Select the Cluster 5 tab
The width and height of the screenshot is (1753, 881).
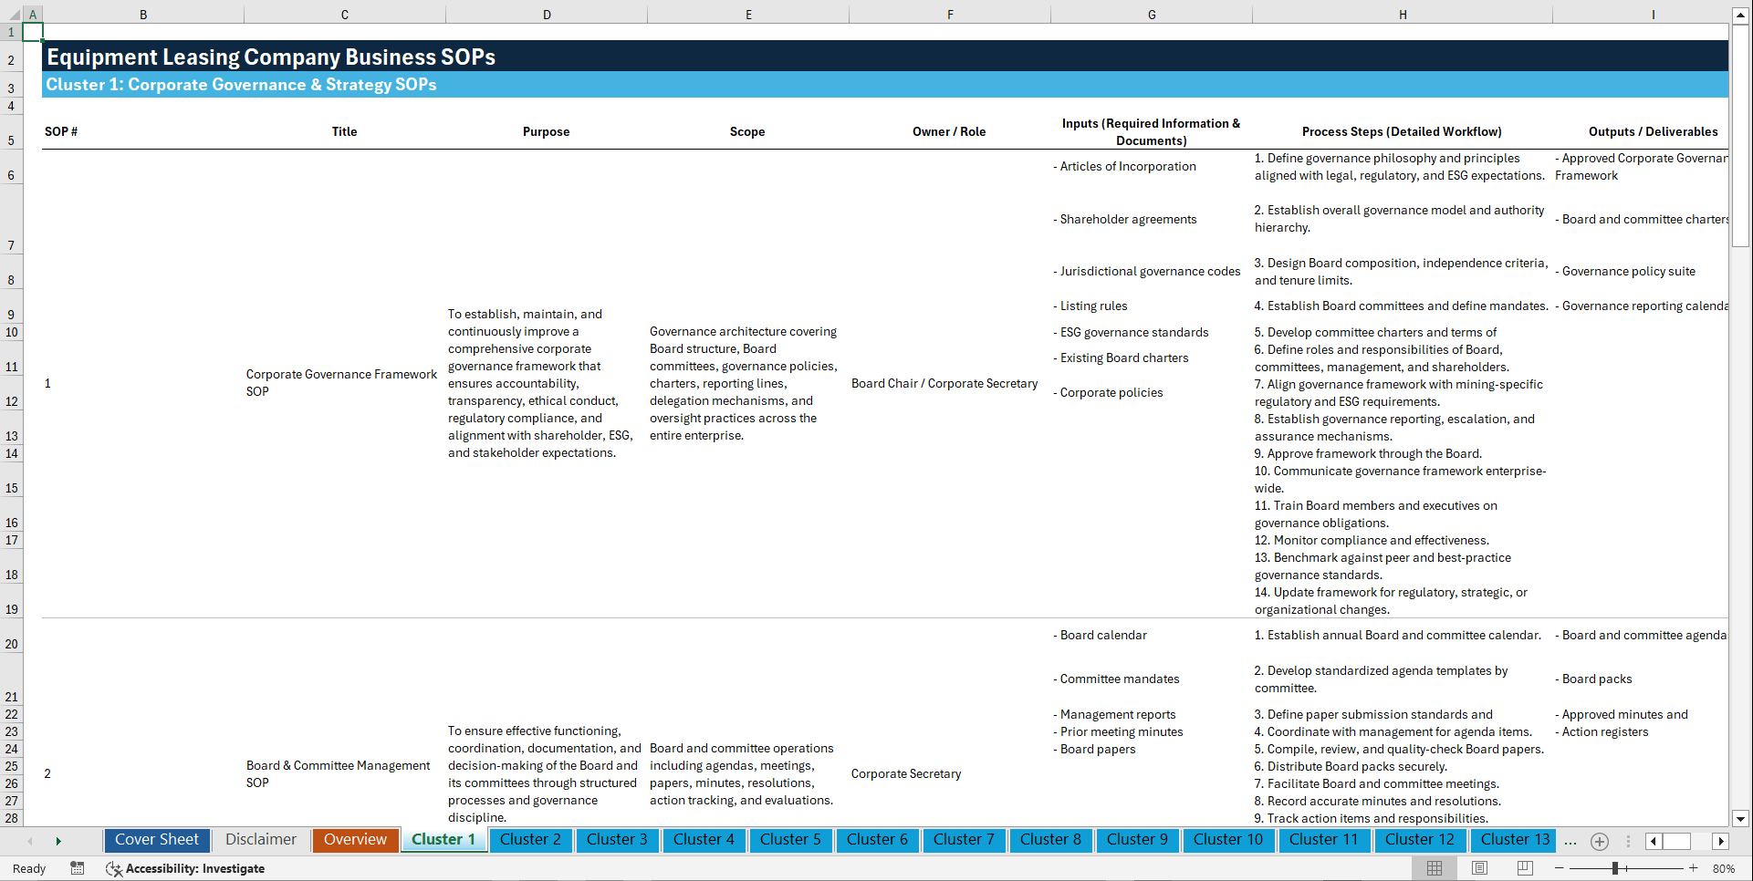pos(790,839)
